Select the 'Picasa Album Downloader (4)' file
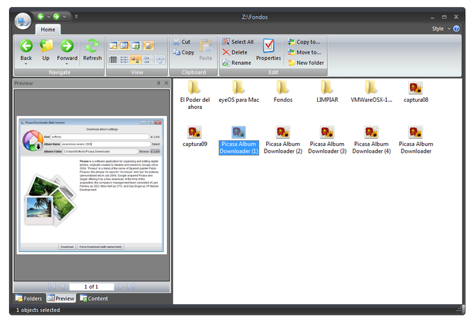 (x=372, y=140)
